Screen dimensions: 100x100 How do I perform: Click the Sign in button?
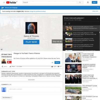point(94,2)
